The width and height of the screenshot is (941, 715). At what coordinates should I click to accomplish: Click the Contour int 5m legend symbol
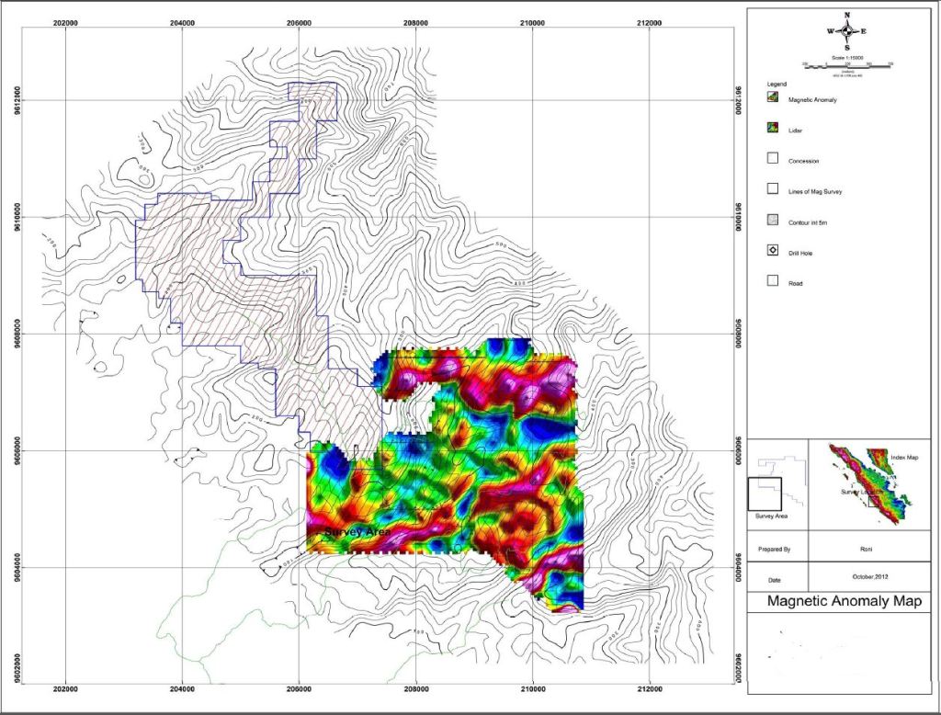[772, 220]
